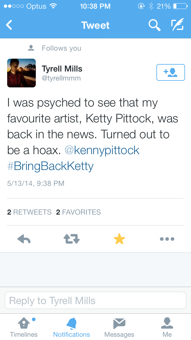Open the Me profile tab
Screen dimensions: 191x340
click(x=167, y=327)
